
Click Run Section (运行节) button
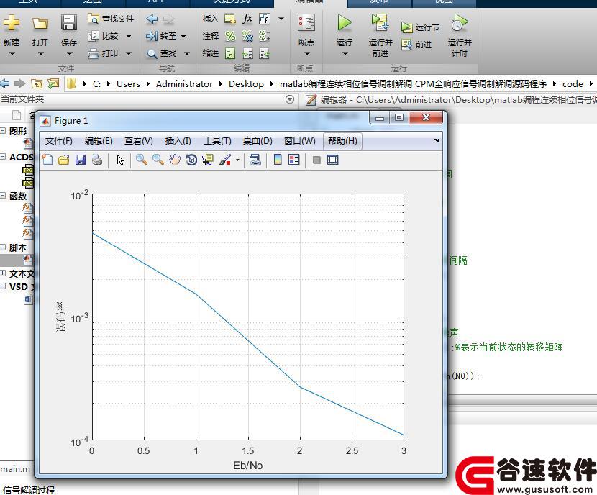[x=420, y=27]
